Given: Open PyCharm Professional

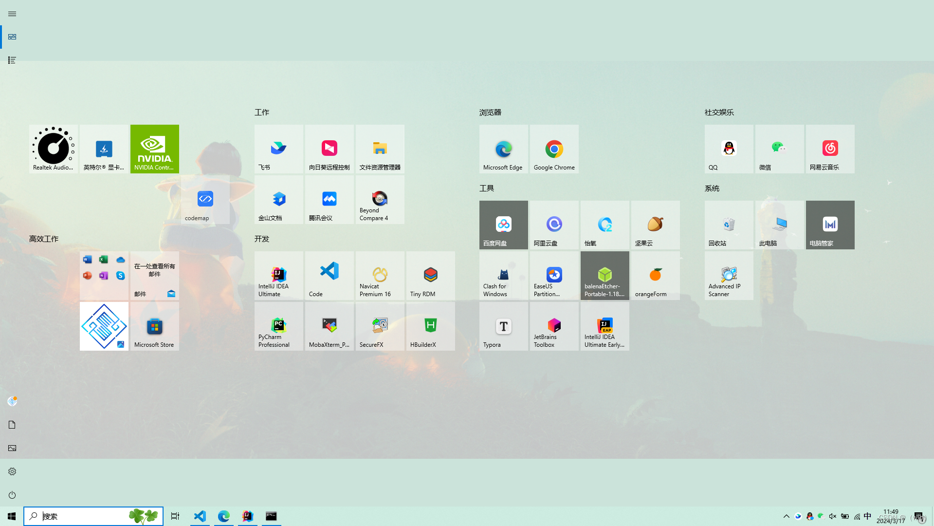Looking at the screenshot, I should click(x=279, y=326).
